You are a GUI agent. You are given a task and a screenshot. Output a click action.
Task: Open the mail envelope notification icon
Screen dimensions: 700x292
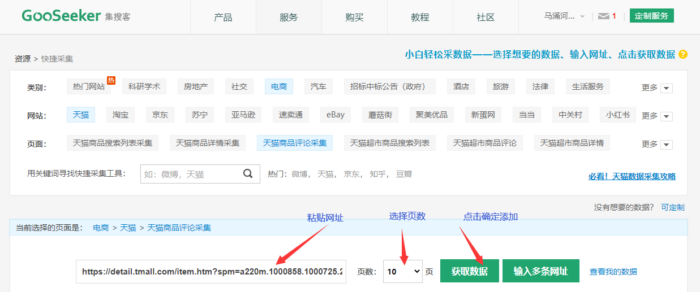[x=603, y=16]
